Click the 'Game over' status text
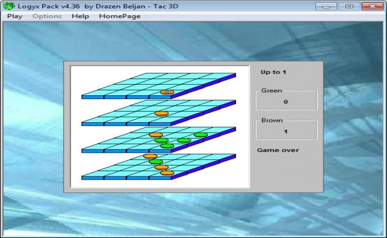Viewport: 387px width, 238px height. 278,150
